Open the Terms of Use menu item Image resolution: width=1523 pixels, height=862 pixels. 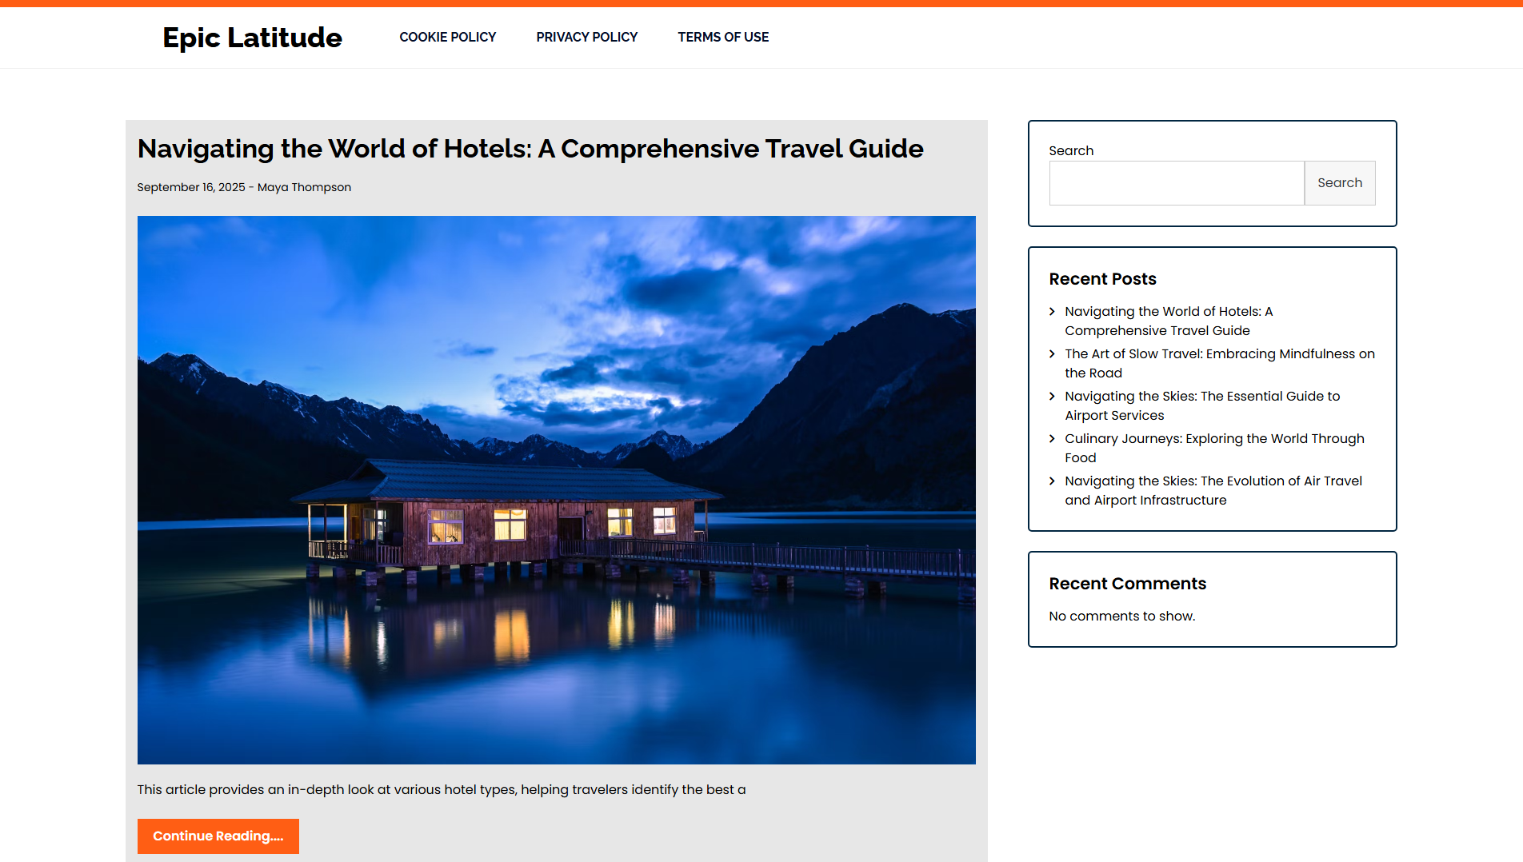(x=723, y=37)
